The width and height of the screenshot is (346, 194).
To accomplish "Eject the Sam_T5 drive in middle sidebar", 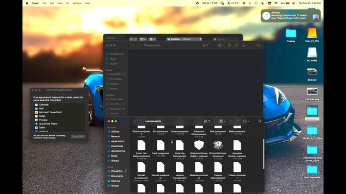I will point(124,104).
